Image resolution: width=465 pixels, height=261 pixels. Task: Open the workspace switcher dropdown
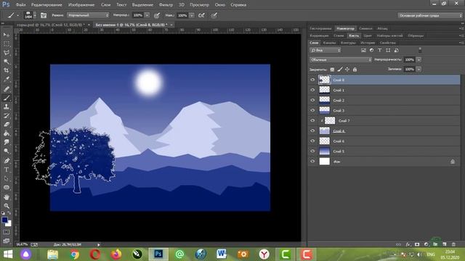pyautogui.click(x=429, y=15)
